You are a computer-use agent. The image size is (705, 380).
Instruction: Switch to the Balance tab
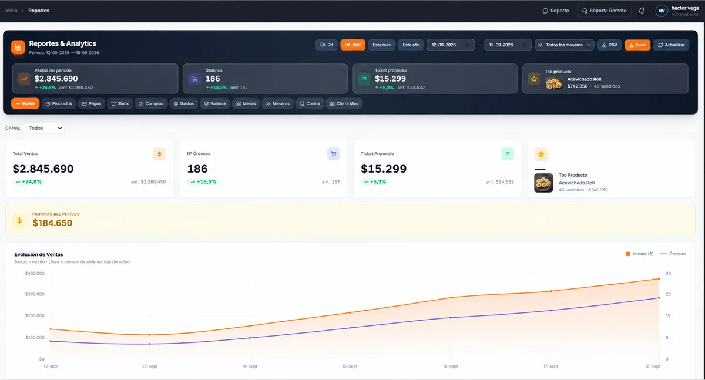215,103
